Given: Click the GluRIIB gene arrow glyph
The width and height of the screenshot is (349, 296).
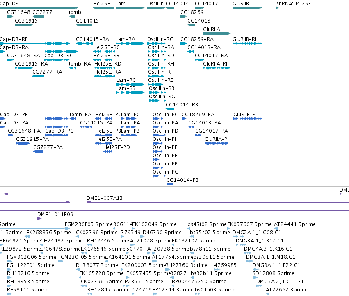Looking at the screenshot, I should pyautogui.click(x=247, y=8).
